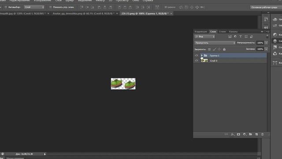This screenshot has width=282, height=159.
Task: Click the green shoes image on canvas
Action: pyautogui.click(x=123, y=83)
